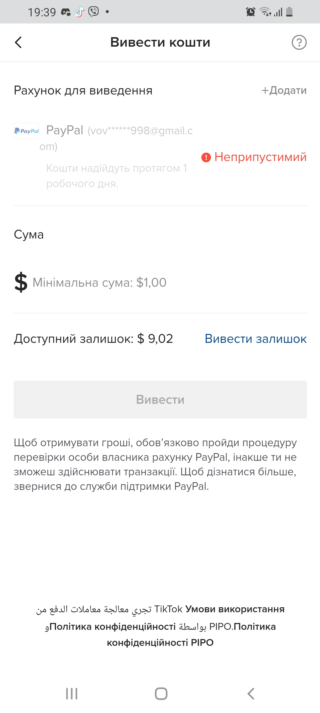This screenshot has width=320, height=713.
Task: Tap TikTok notification icon in status bar
Action: 79,12
